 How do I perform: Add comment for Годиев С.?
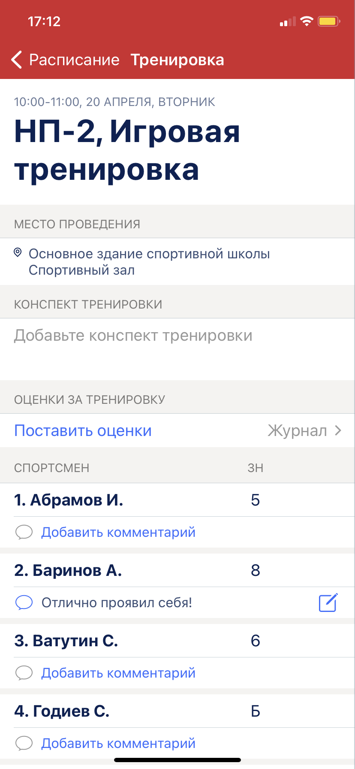click(x=118, y=743)
